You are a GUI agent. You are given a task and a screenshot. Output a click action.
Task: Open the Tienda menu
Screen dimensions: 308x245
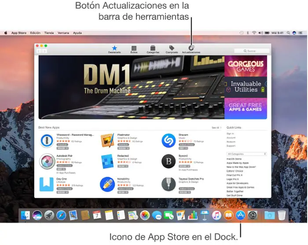point(49,33)
